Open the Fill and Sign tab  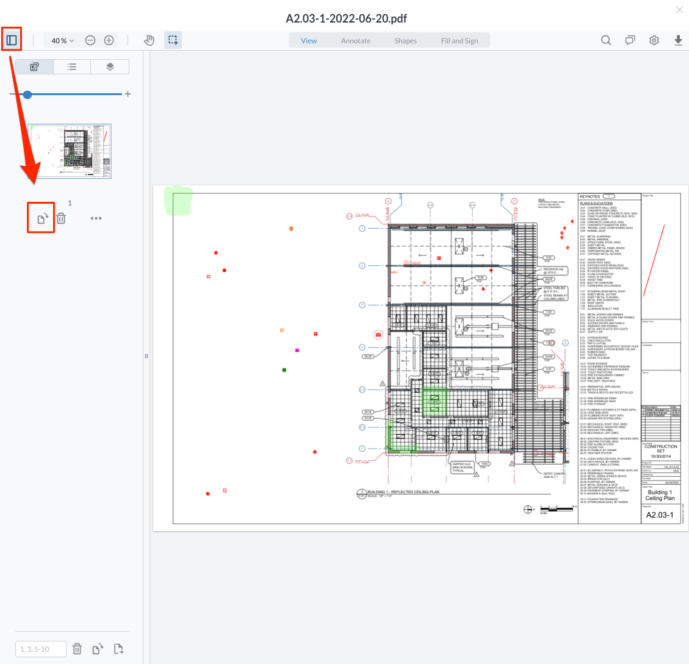(460, 41)
